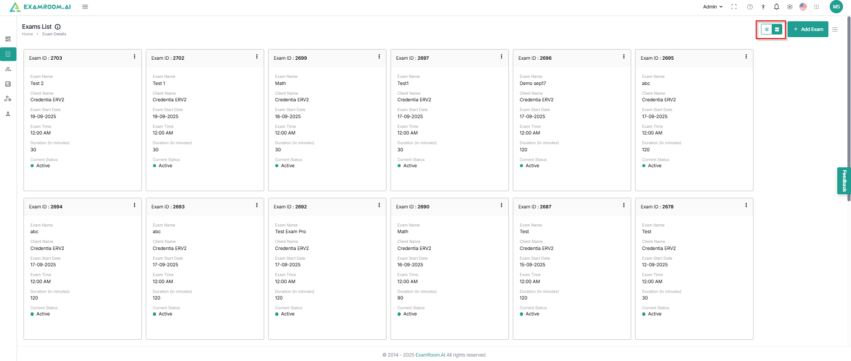Viewport: 851px width, 361px height.
Task: Switch to card view layout
Action: click(x=777, y=29)
